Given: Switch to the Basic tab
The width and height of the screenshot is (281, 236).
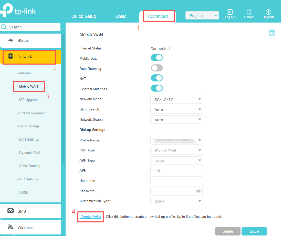Looking at the screenshot, I should coord(121,16).
